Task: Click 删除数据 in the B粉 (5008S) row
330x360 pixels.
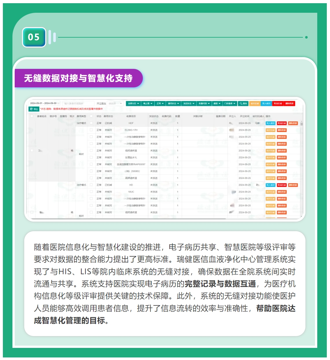Action: [282, 172]
